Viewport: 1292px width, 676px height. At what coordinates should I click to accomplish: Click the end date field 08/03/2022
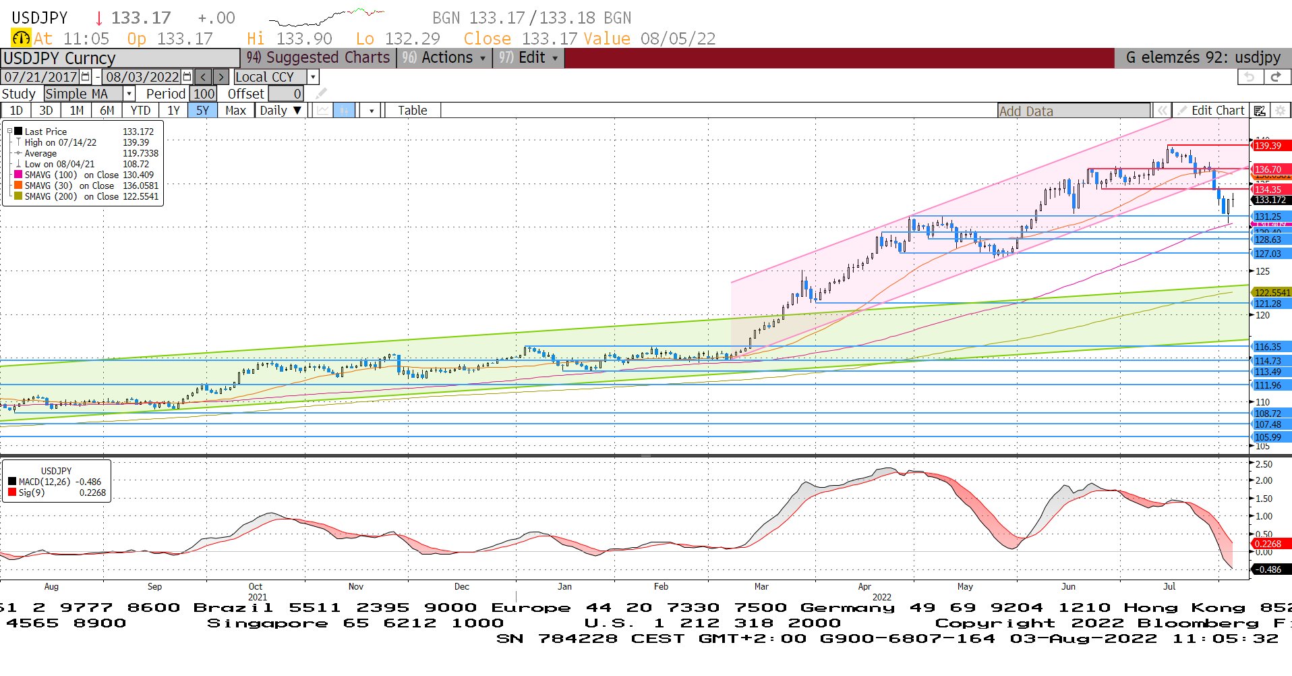pos(142,77)
